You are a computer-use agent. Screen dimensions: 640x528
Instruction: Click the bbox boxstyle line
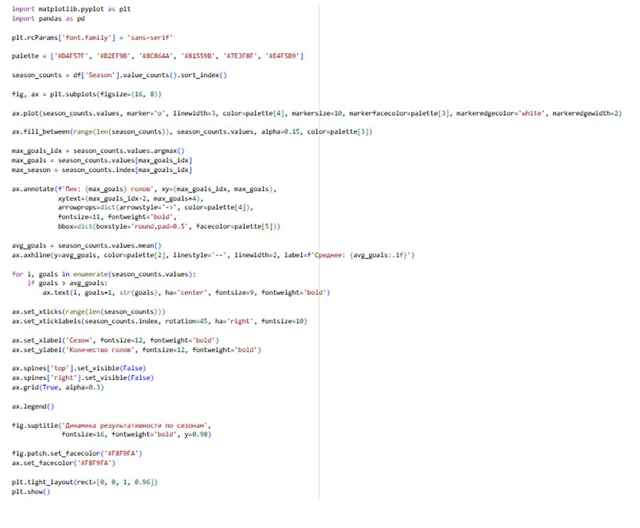click(169, 227)
